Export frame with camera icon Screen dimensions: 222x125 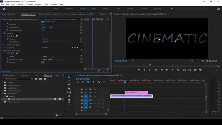click(195, 70)
